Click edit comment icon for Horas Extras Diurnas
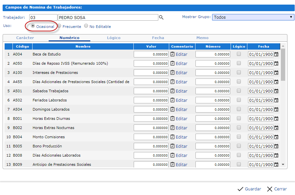This screenshot has width=295, height=195. [x=173, y=119]
